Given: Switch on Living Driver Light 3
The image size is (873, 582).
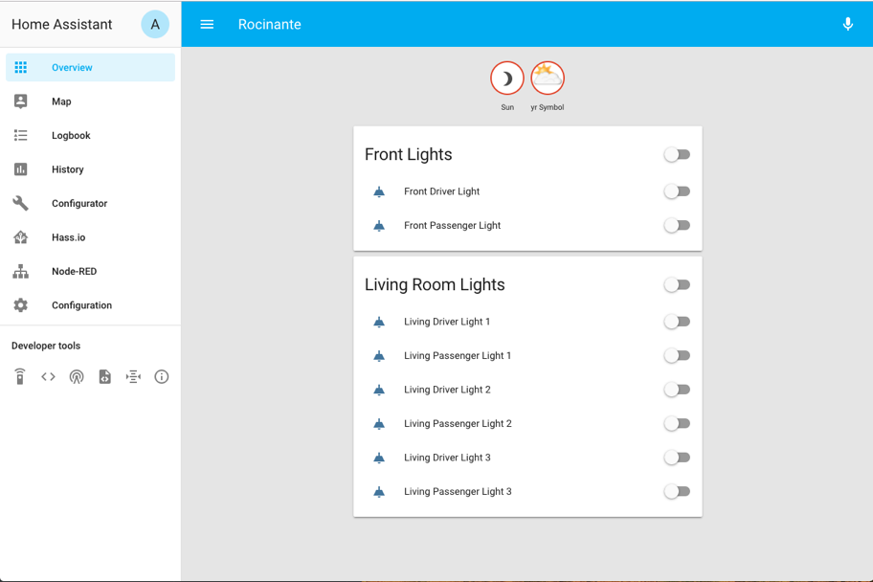Looking at the screenshot, I should 677,458.
